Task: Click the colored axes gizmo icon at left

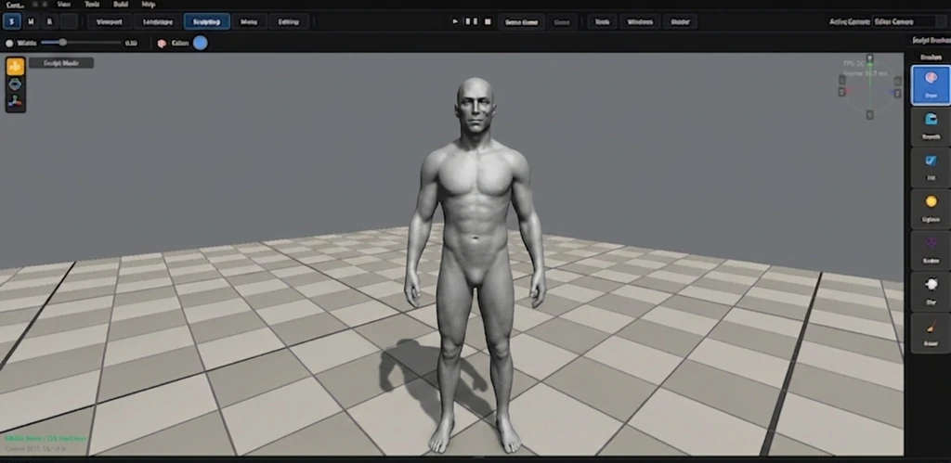Action: coord(15,102)
